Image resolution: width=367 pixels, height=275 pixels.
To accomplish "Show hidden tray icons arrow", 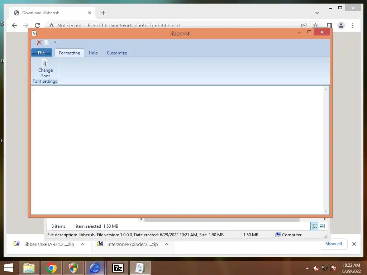I will (x=307, y=268).
